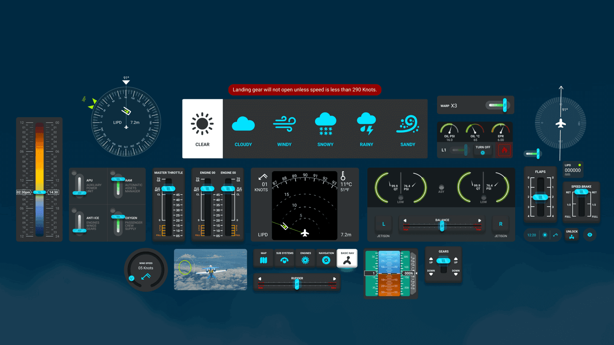Click the rudder left arrow
The width and height of the screenshot is (614, 345).
coord(260,279)
